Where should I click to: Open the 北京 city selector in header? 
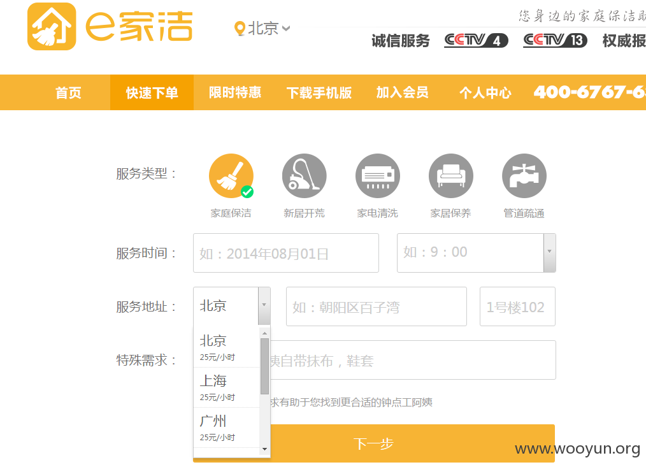263,29
